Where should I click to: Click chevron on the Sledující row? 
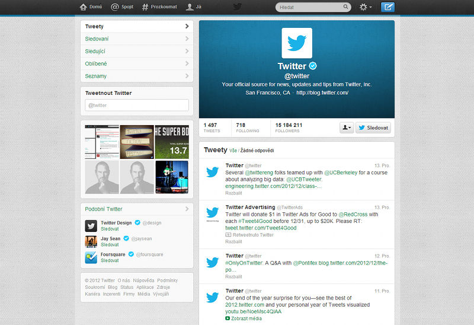(187, 51)
